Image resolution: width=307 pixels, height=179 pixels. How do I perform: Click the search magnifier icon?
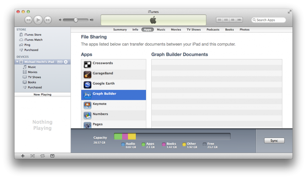coord(254,20)
